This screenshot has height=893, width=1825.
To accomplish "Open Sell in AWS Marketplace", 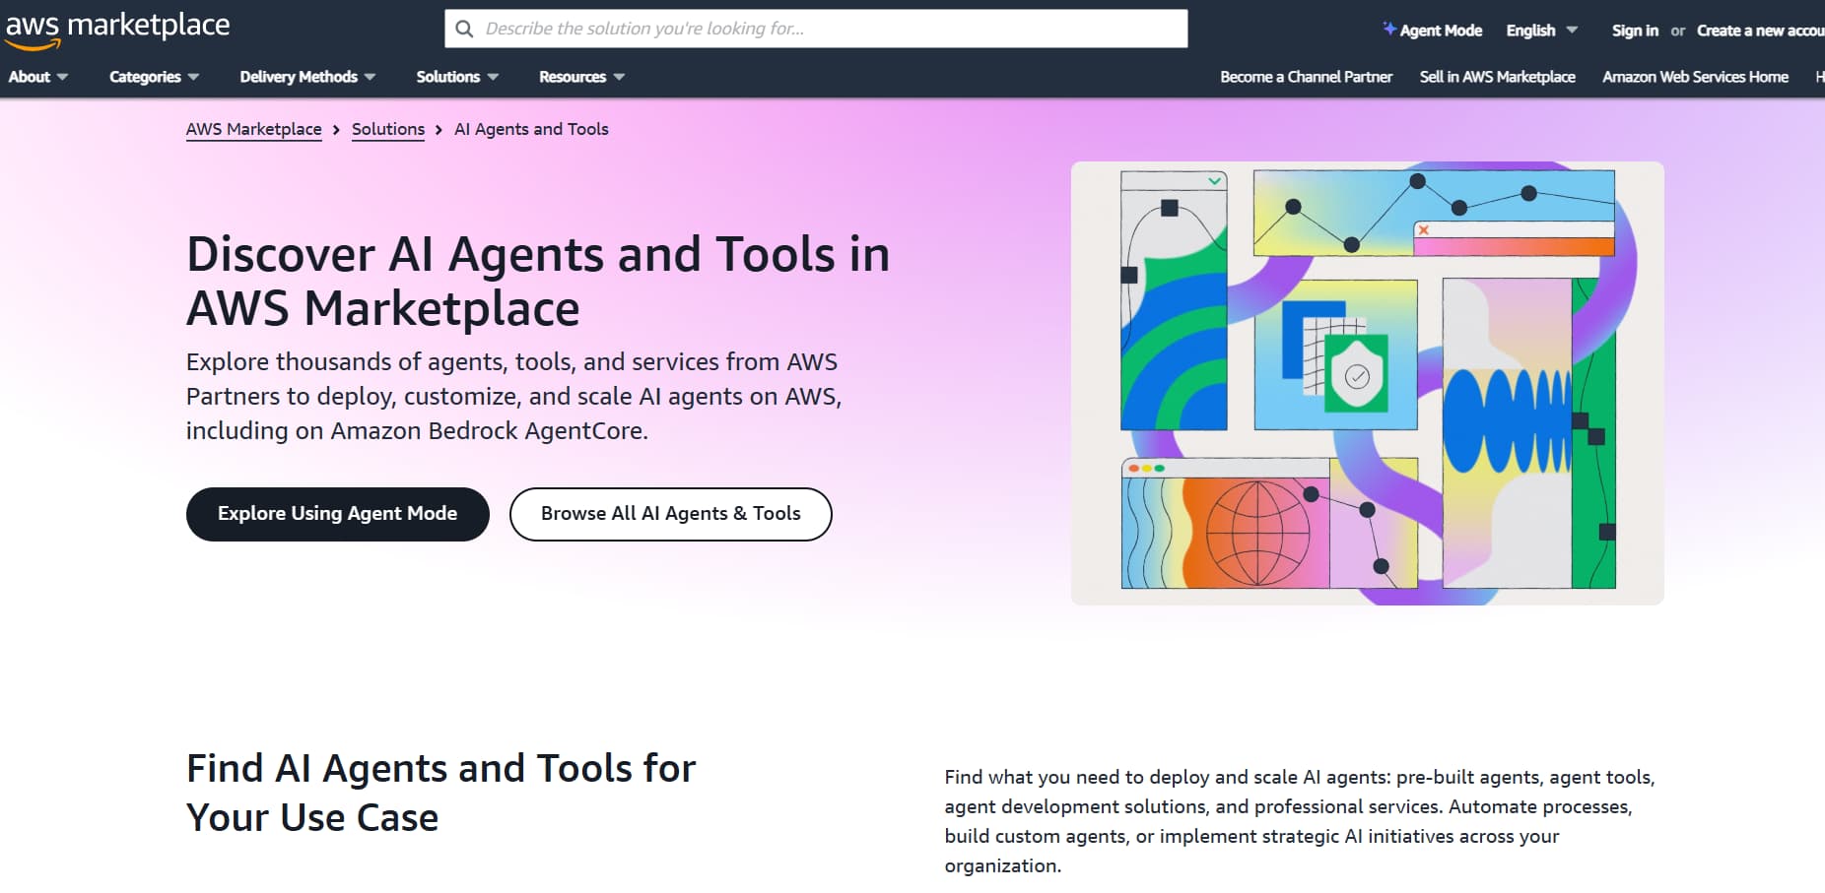I will pos(1497,77).
